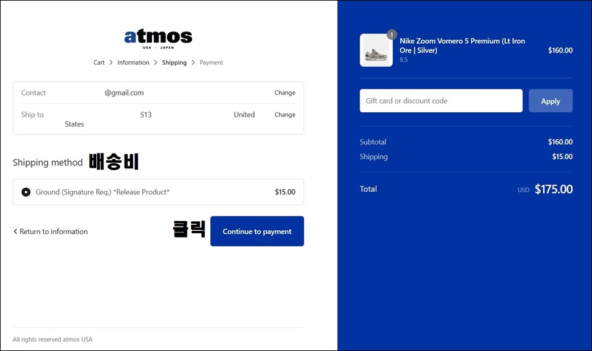Select Shipping breadcrumb step
Screen dimensions: 592x351
tap(174, 62)
